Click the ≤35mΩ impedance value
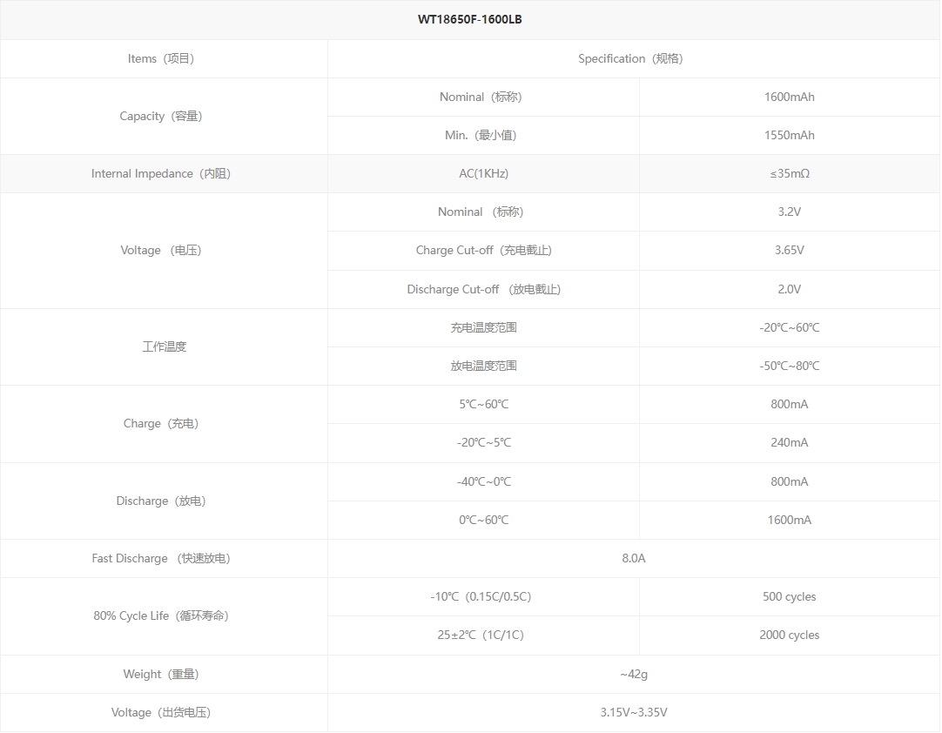Image resolution: width=942 pixels, height=733 pixels. point(790,173)
